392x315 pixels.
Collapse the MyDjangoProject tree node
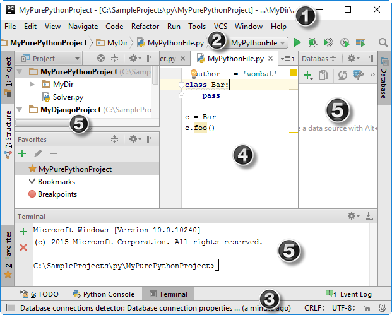(x=20, y=109)
